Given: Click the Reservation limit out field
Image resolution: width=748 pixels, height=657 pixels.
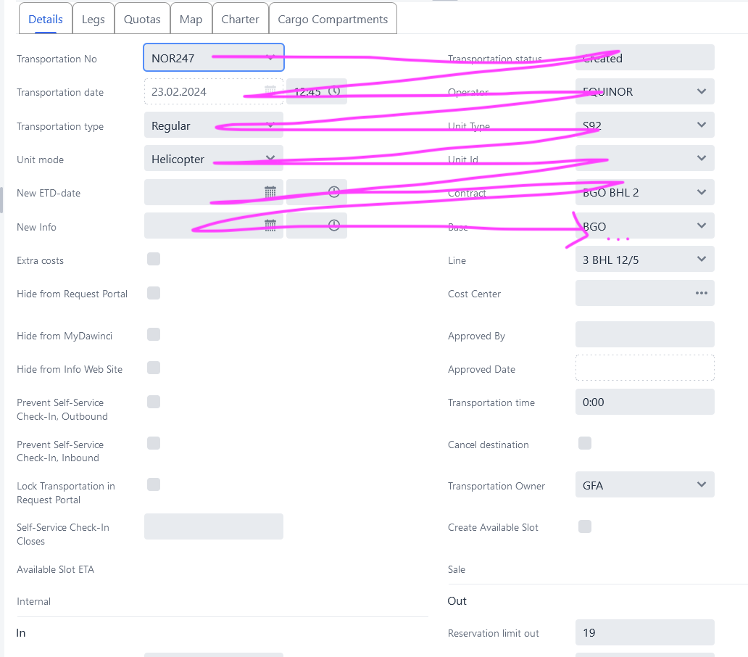Looking at the screenshot, I should click(x=644, y=632).
